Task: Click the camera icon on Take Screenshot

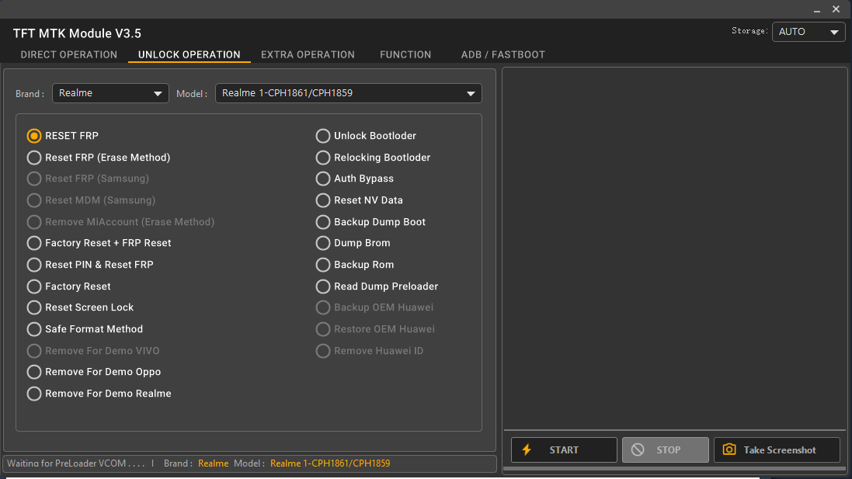Action: (729, 449)
